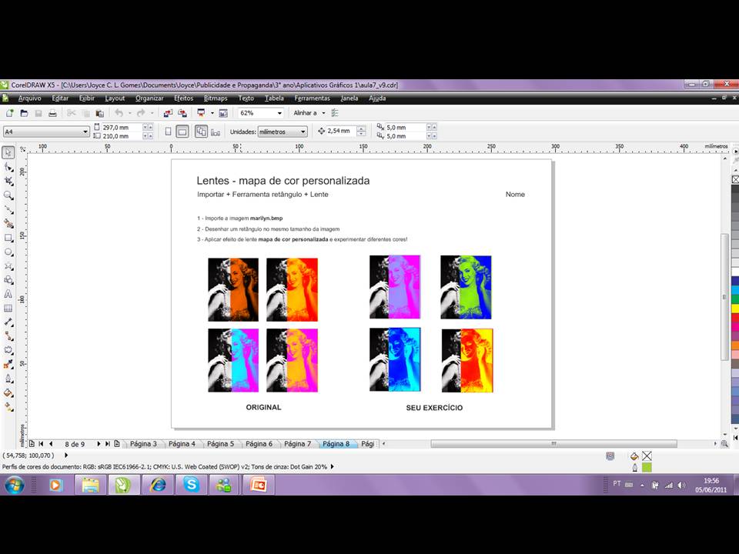Click no-color X swatch in palette
The width and height of the screenshot is (739, 554).
click(735, 179)
